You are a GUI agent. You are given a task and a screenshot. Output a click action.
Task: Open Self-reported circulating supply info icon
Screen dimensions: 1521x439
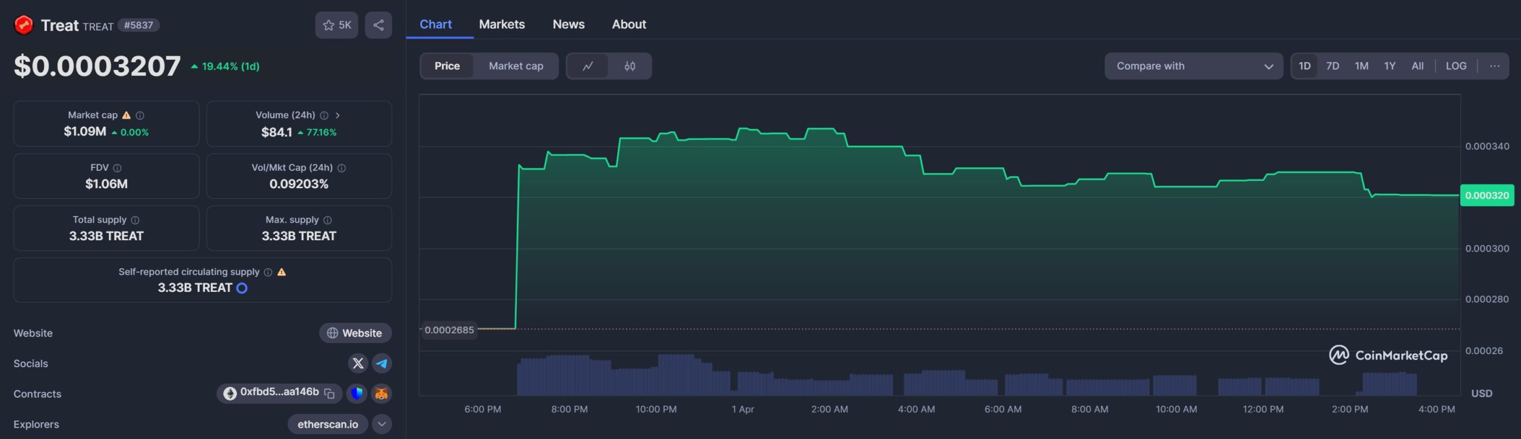pyautogui.click(x=268, y=272)
